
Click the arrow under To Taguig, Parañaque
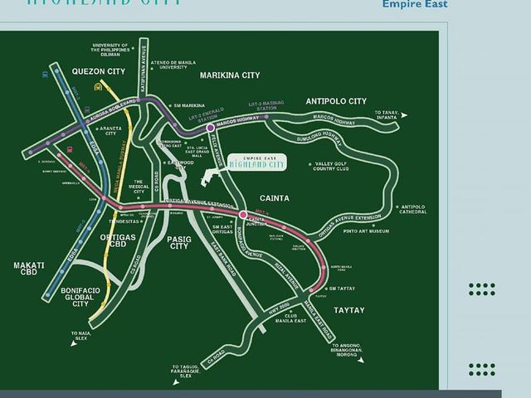click(x=176, y=382)
